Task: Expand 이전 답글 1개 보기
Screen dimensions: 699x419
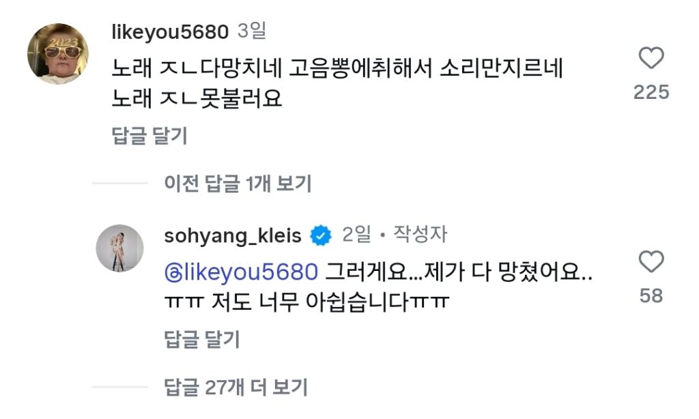Action: (238, 183)
